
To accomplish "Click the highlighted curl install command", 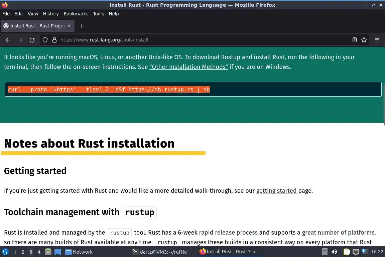I will (x=109, y=90).
